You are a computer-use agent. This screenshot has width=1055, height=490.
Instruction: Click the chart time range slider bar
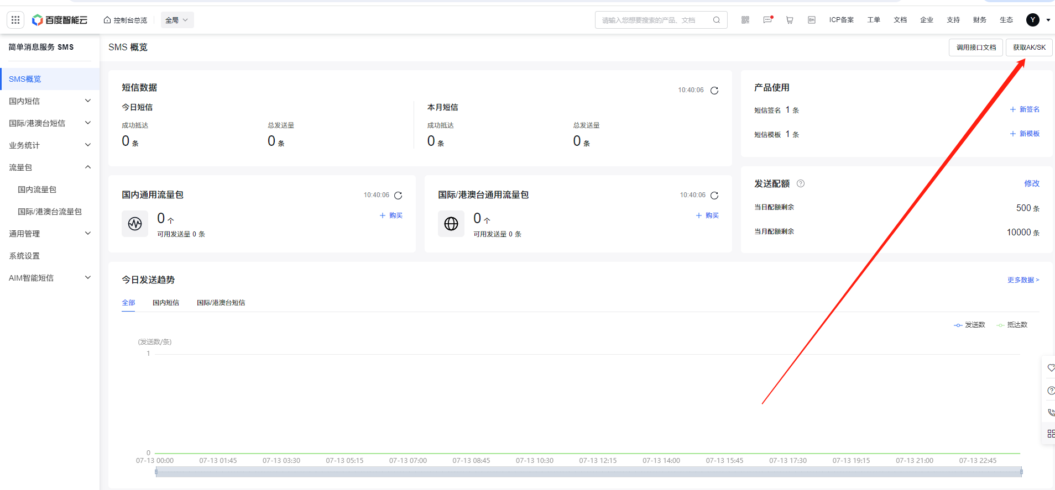click(588, 472)
